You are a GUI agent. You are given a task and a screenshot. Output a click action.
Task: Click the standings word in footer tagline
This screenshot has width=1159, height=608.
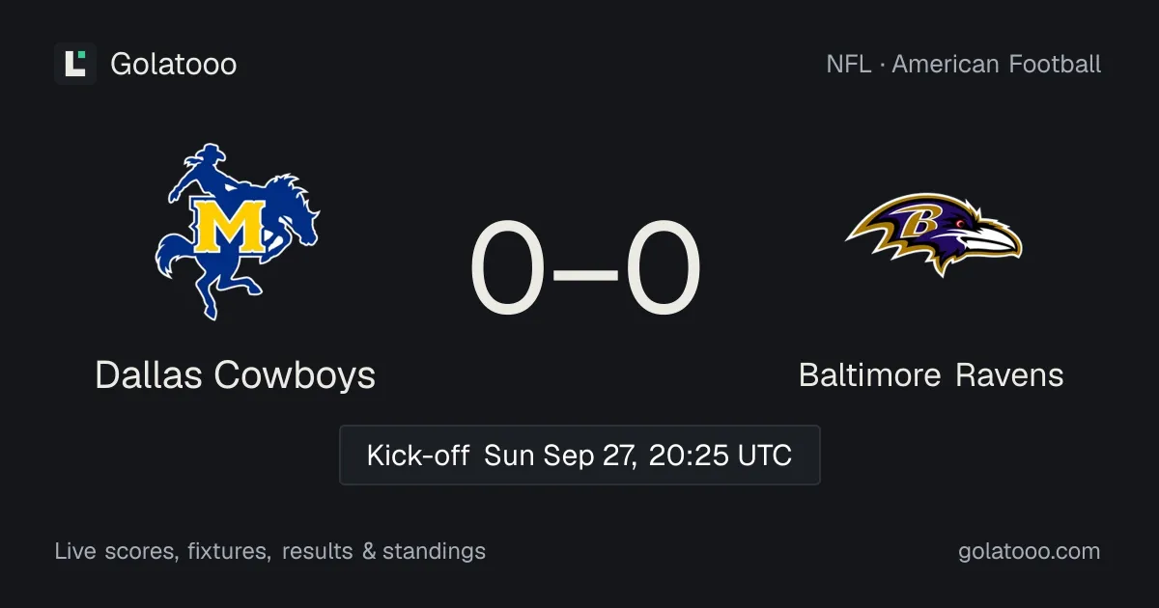pyautogui.click(x=434, y=551)
